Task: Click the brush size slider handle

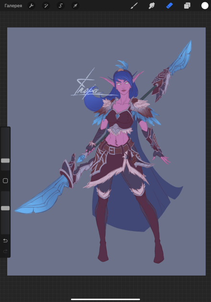Action: 5,161
